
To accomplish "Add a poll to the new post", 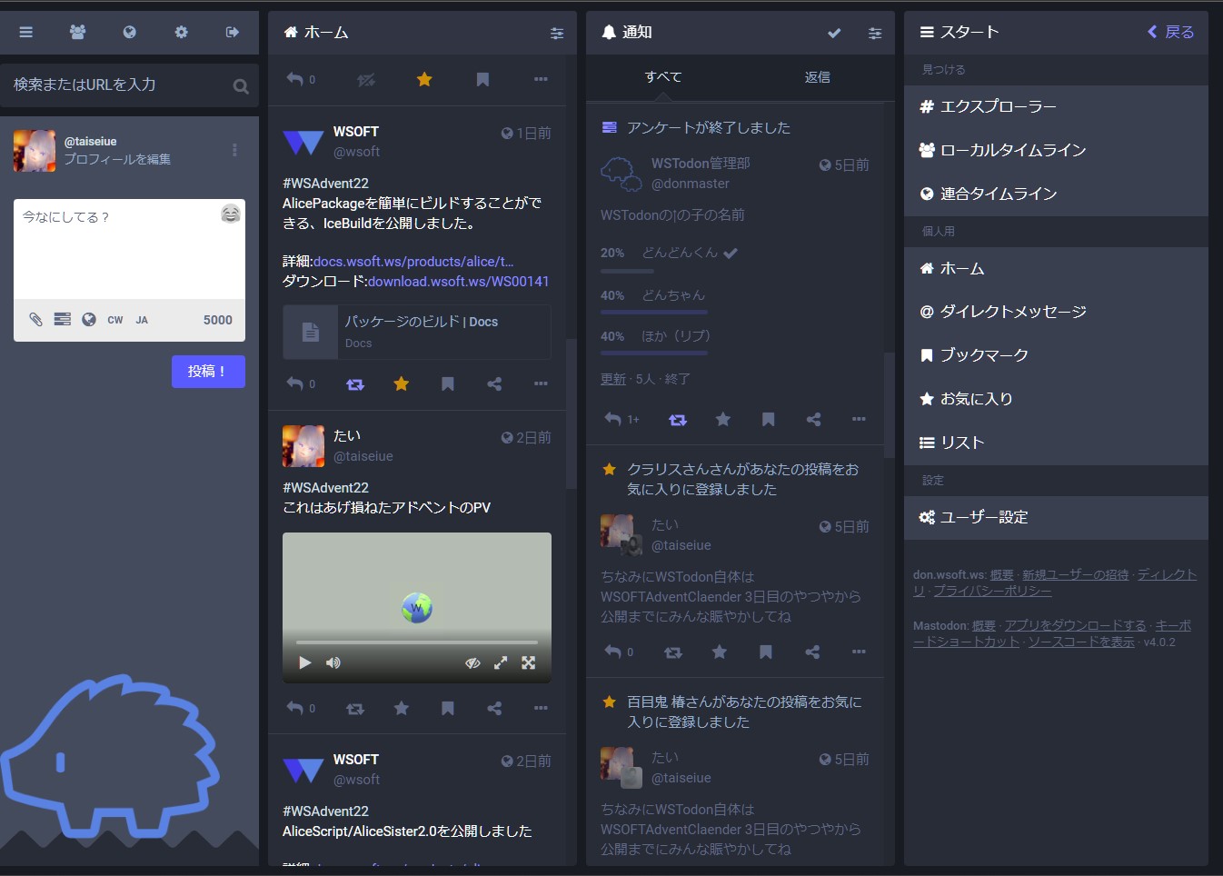I will pyautogui.click(x=62, y=319).
